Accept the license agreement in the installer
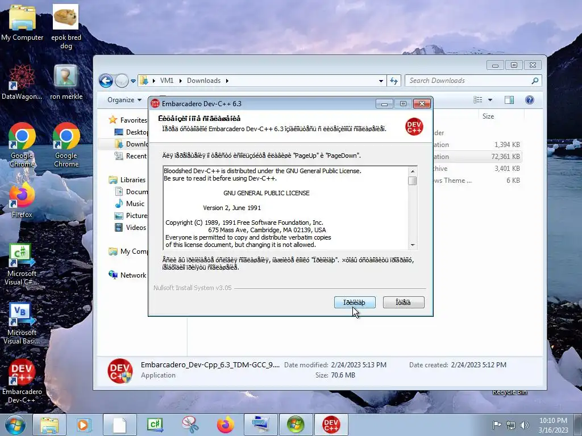 click(355, 302)
